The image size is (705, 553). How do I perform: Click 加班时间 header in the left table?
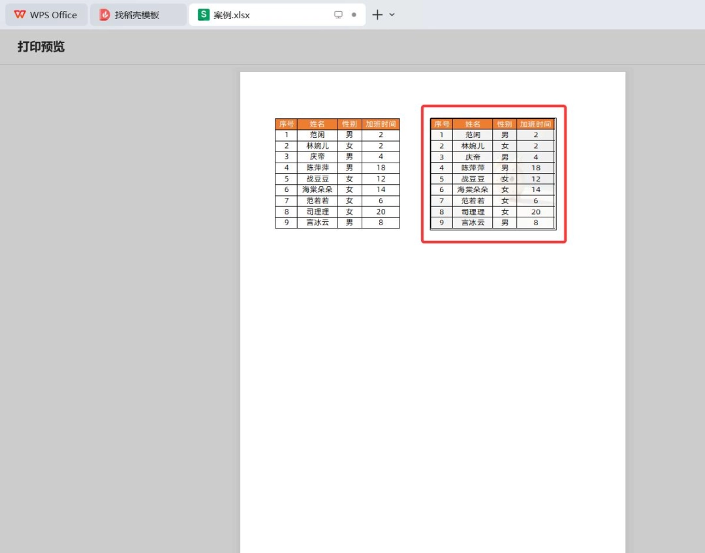pos(381,124)
